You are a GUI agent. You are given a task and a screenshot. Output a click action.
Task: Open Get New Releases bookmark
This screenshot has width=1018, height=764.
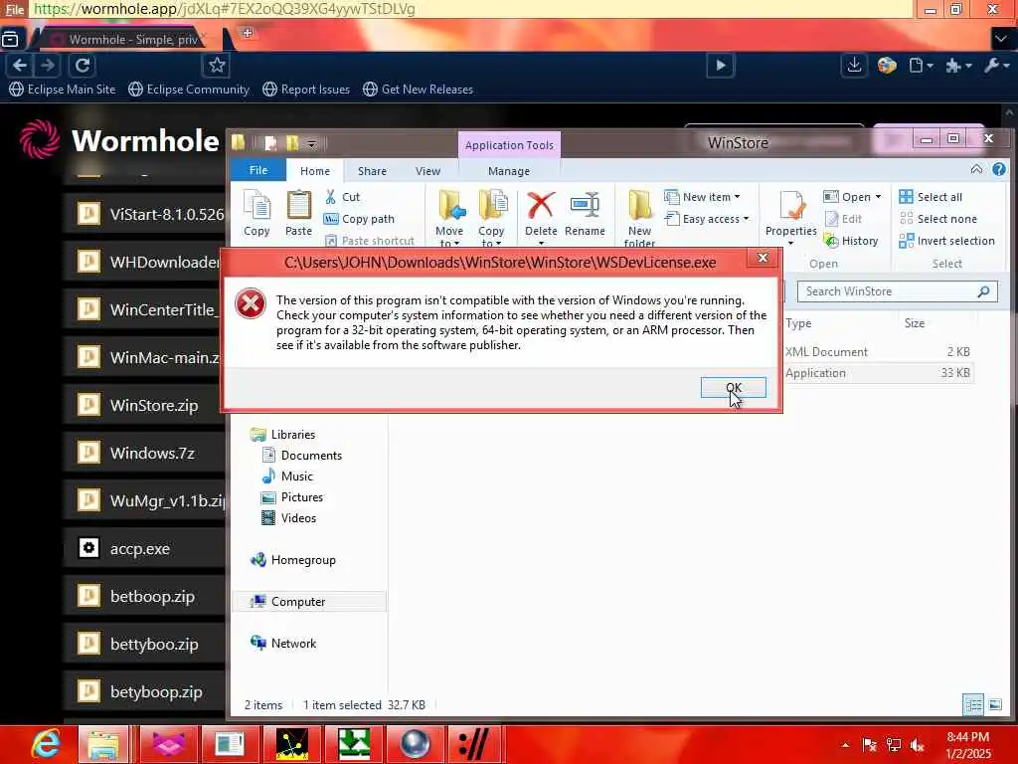coord(419,89)
